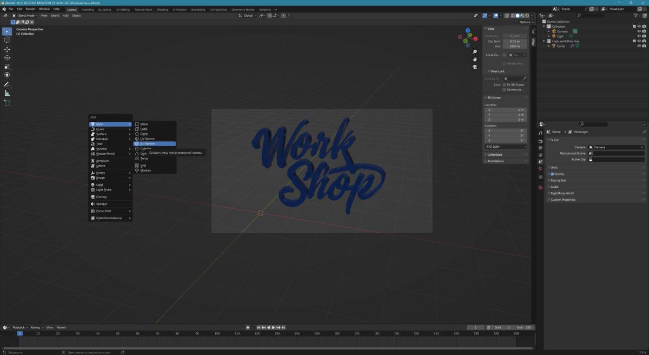Viewport: 649px width, 355px height.
Task: Open the Options dropdown in viewport header
Action: tap(525, 22)
